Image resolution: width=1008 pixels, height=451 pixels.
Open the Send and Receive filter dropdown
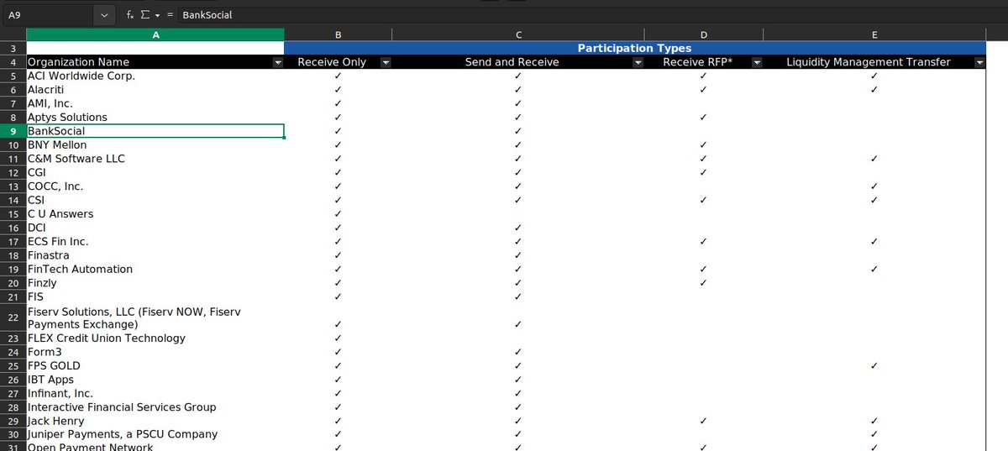click(x=638, y=62)
